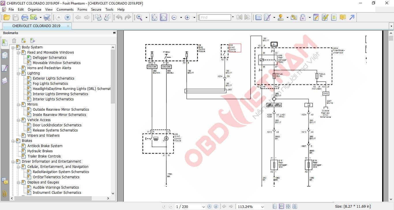Open zoom tool dropdown arrow
394x210 pixels.
click(x=146, y=18)
